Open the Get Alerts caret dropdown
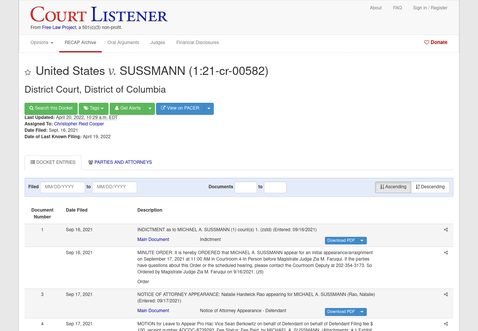 tap(150, 108)
